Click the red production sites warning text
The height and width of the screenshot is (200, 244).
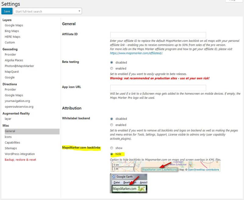(x=160, y=78)
